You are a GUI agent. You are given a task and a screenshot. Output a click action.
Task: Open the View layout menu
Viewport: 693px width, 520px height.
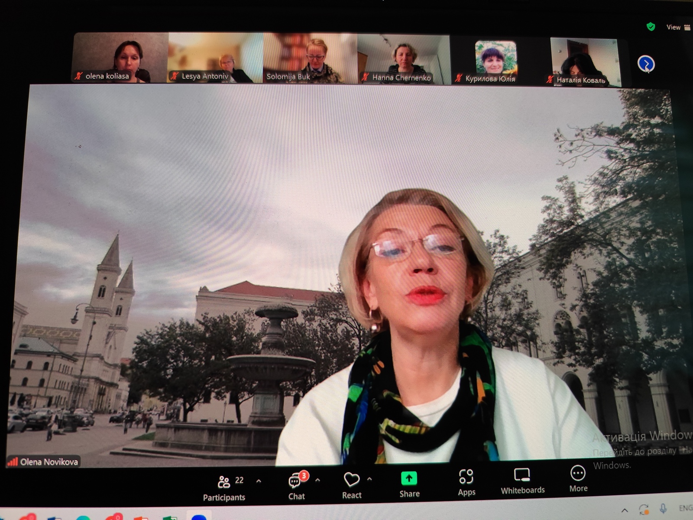tap(678, 27)
